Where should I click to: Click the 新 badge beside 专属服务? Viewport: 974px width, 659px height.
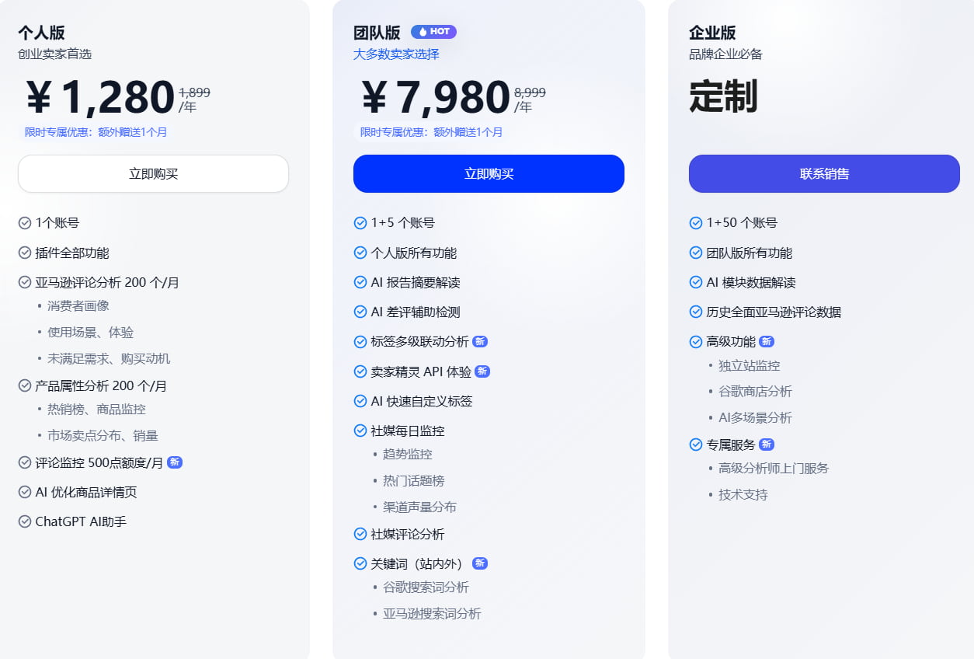click(x=767, y=445)
